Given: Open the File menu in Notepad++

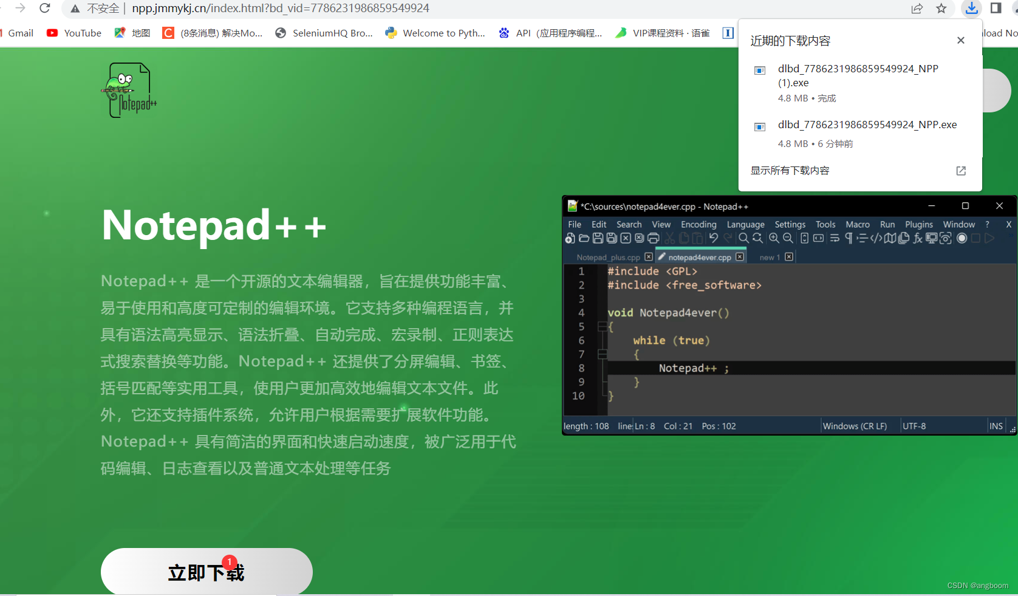Looking at the screenshot, I should click(575, 224).
